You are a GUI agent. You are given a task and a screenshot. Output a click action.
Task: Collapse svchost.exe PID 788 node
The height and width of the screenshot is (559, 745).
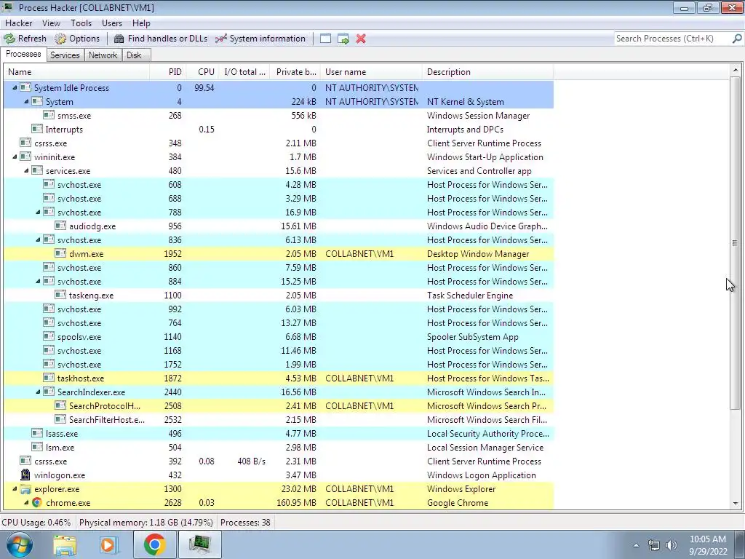click(x=38, y=213)
